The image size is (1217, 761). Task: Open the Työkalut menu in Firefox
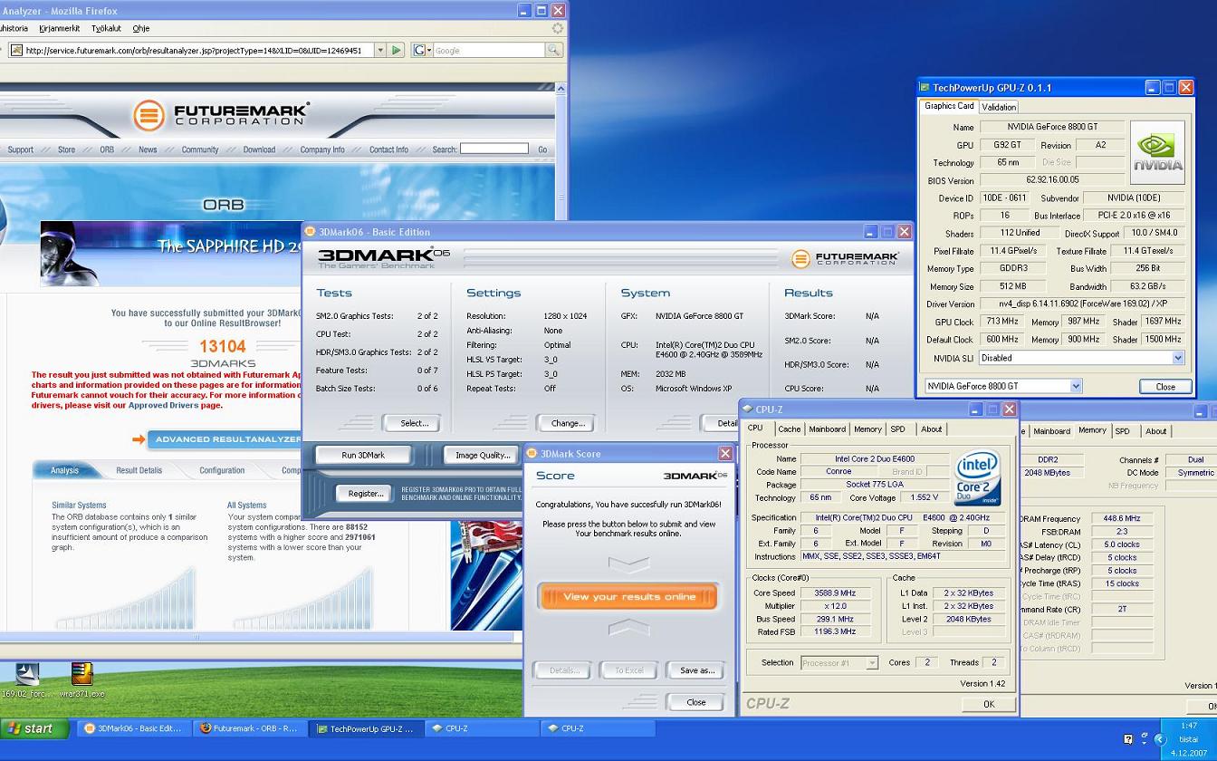point(107,28)
